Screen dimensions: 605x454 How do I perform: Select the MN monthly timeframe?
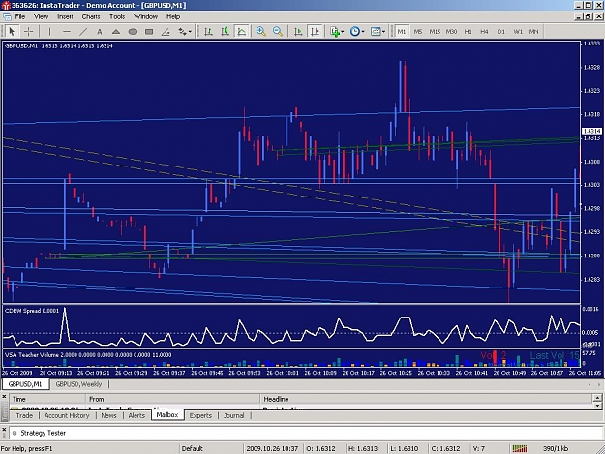coord(534,32)
